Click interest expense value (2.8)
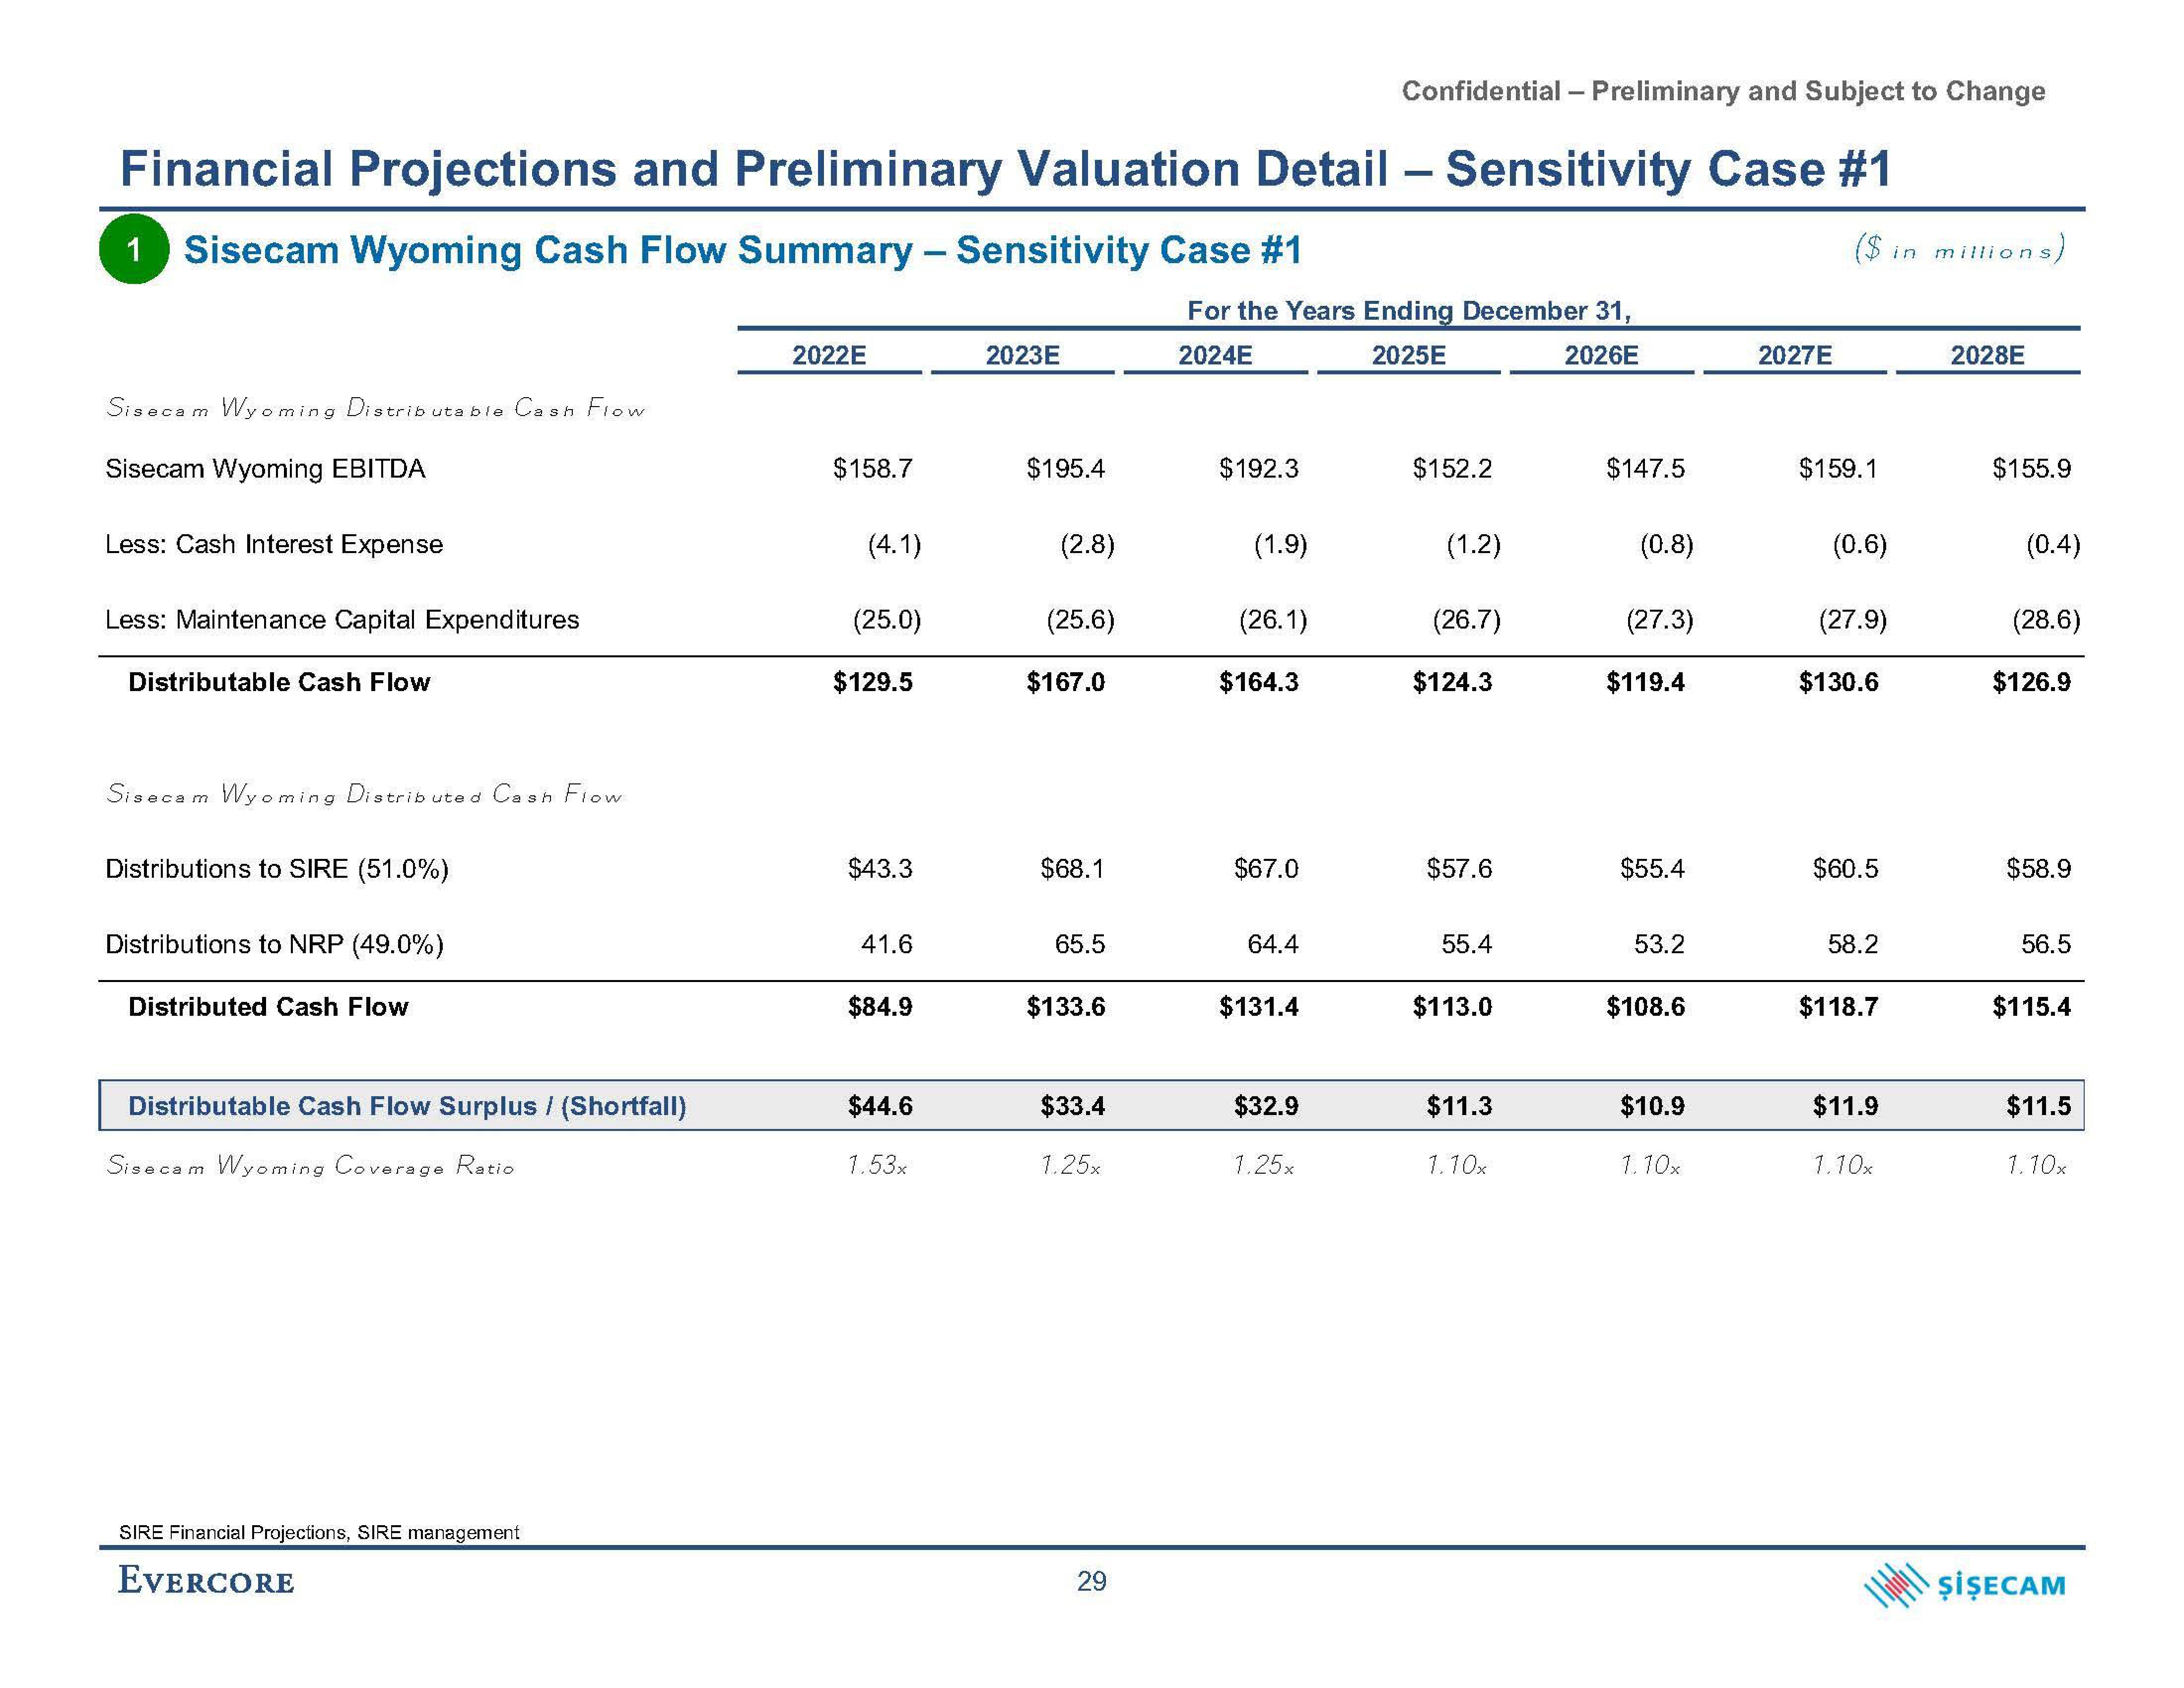Viewport: 2184px width, 1688px height. click(x=1087, y=545)
